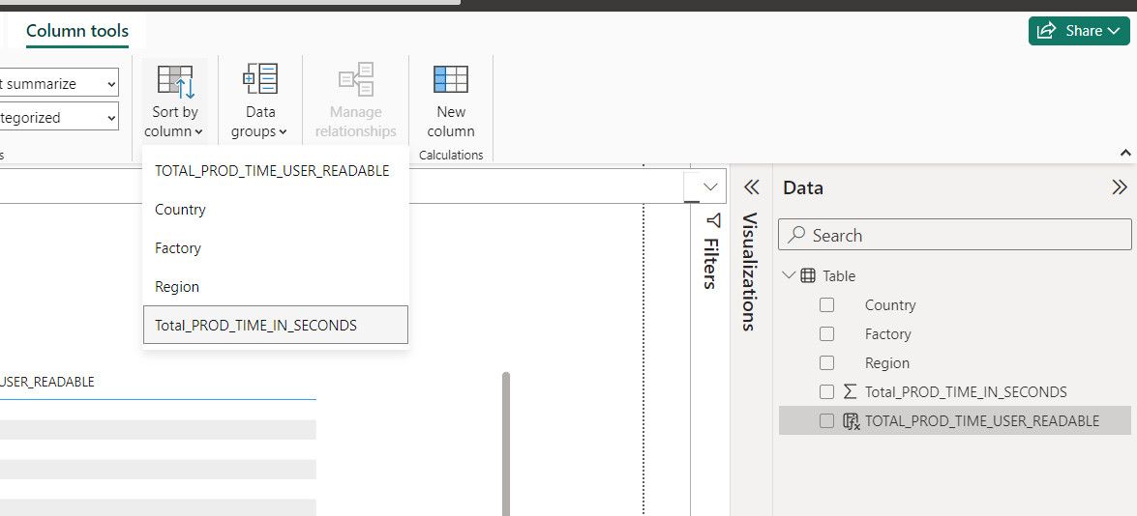Check the Region field checkbox
1137x516 pixels.
pyautogui.click(x=826, y=362)
